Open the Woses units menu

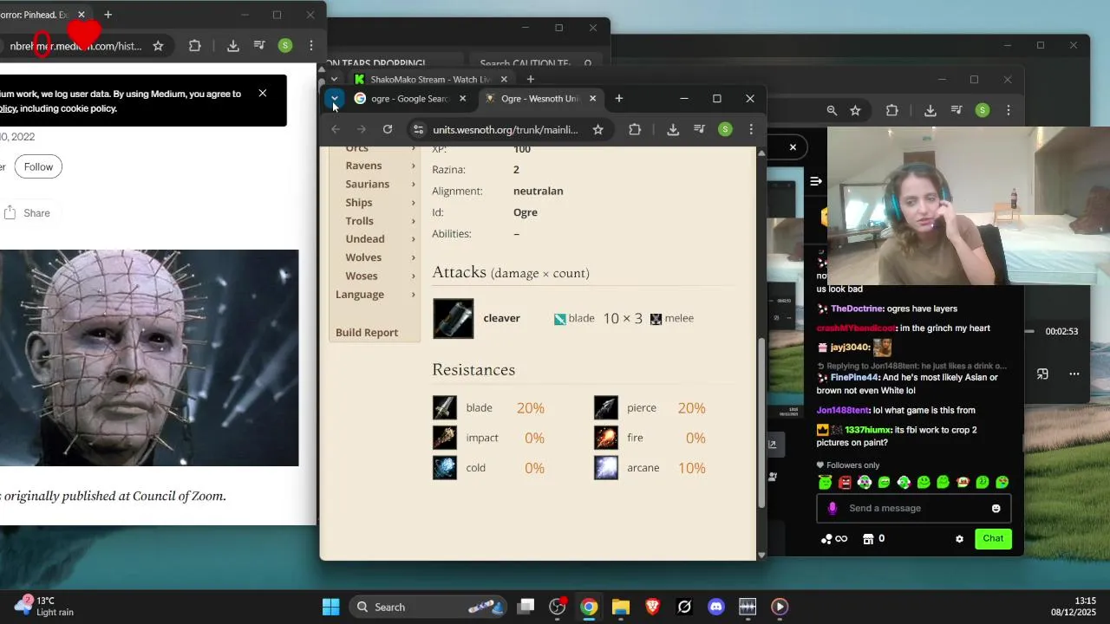coord(362,276)
